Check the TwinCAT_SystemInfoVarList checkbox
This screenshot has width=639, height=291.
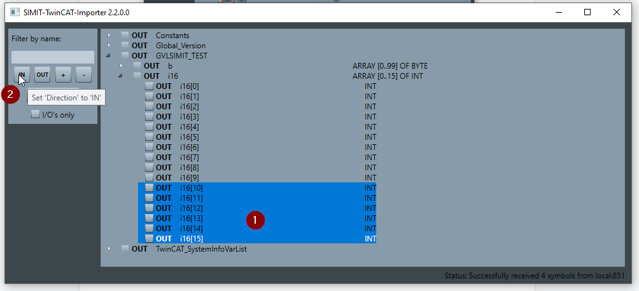tap(125, 248)
